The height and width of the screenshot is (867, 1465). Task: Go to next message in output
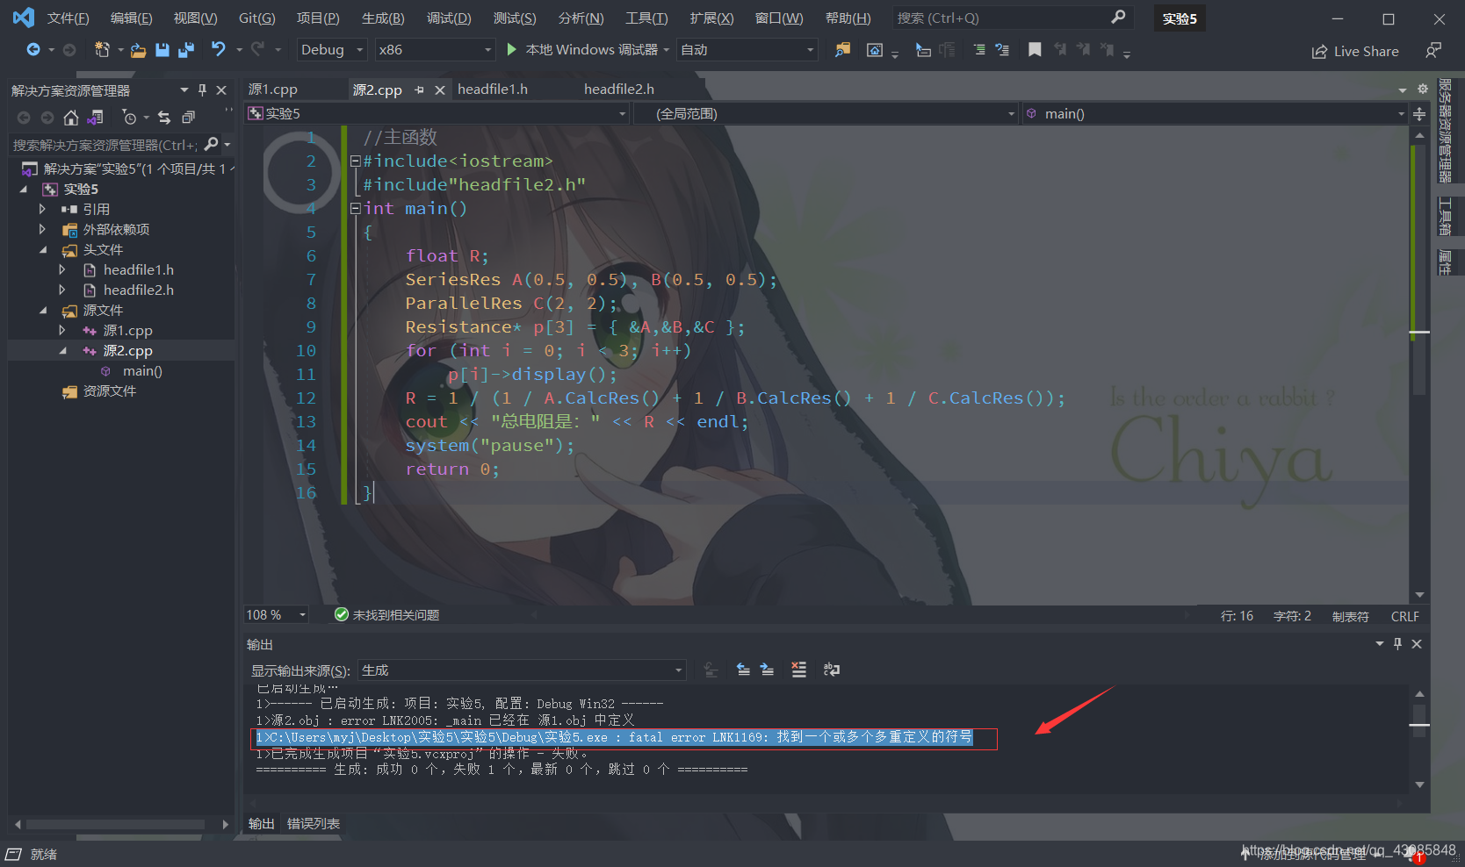click(767, 670)
